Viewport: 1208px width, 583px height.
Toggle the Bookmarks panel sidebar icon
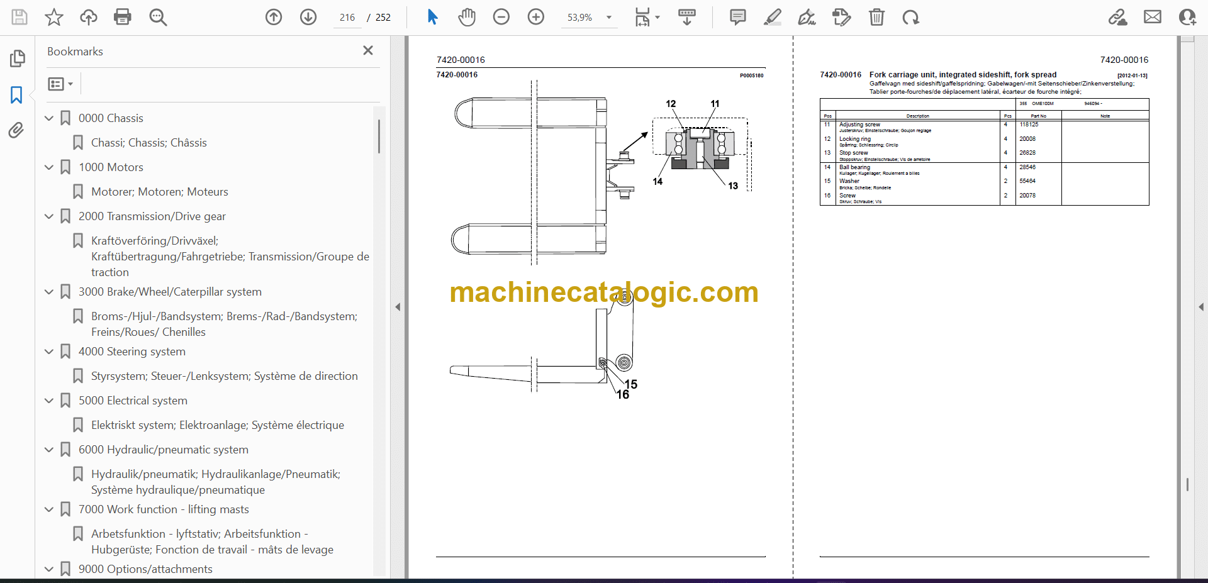pyautogui.click(x=16, y=95)
